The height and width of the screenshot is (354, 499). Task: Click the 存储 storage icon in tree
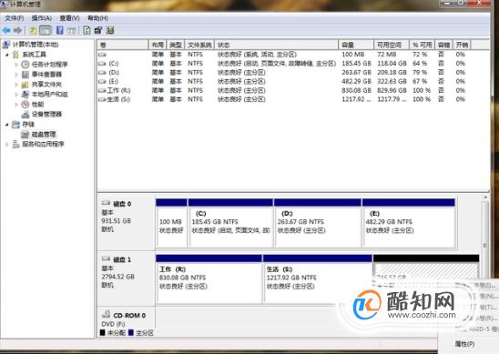[15, 125]
